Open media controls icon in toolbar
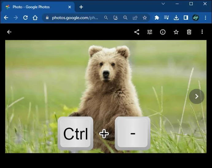This screenshot has height=168, width=212. point(166,18)
